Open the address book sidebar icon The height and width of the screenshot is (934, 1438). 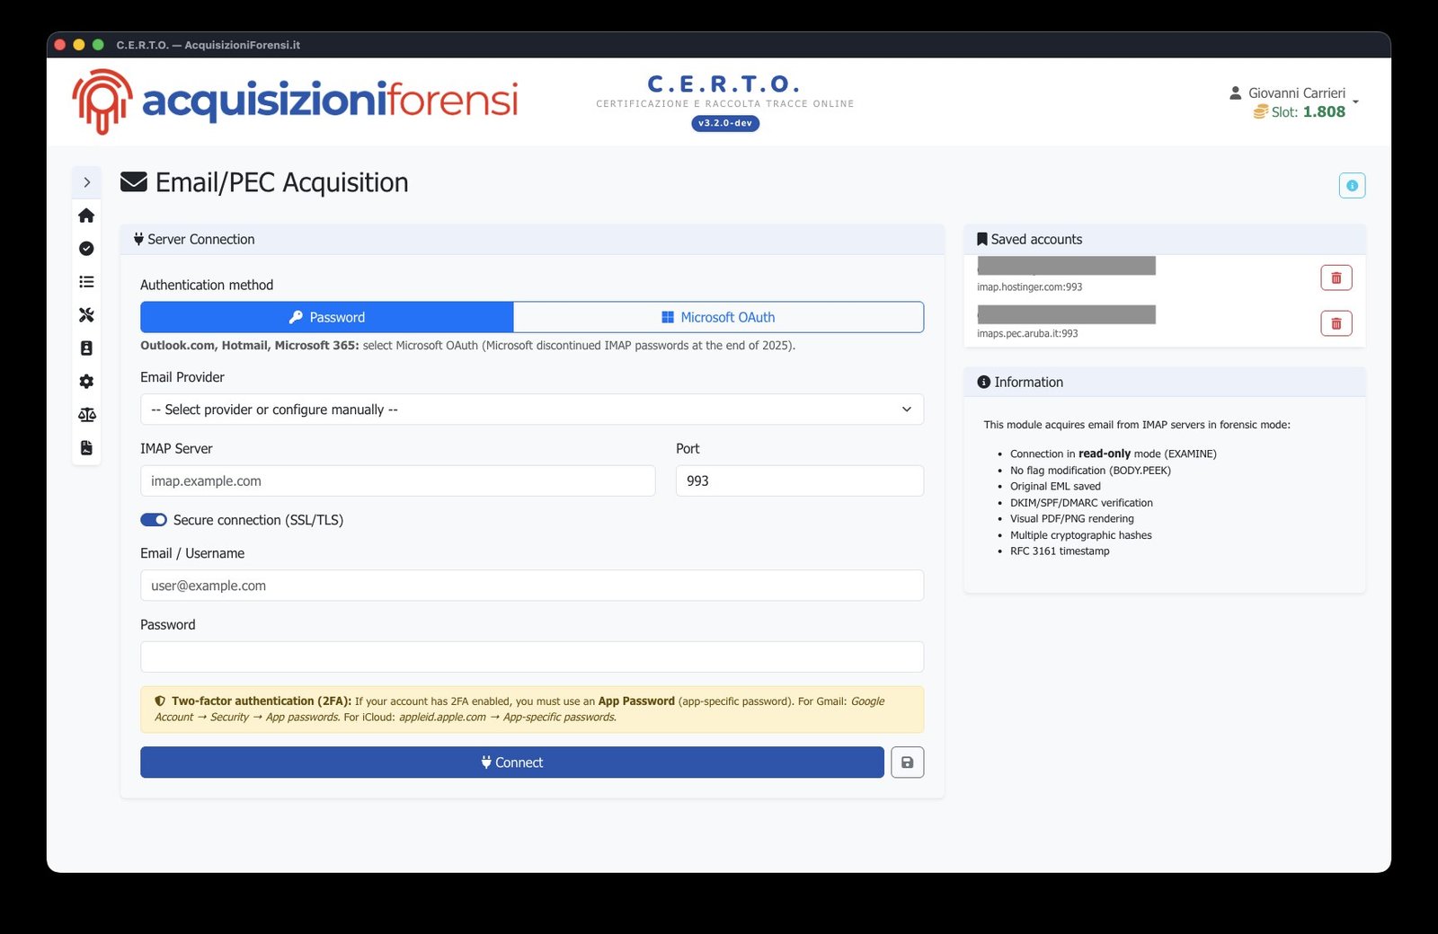click(x=86, y=348)
